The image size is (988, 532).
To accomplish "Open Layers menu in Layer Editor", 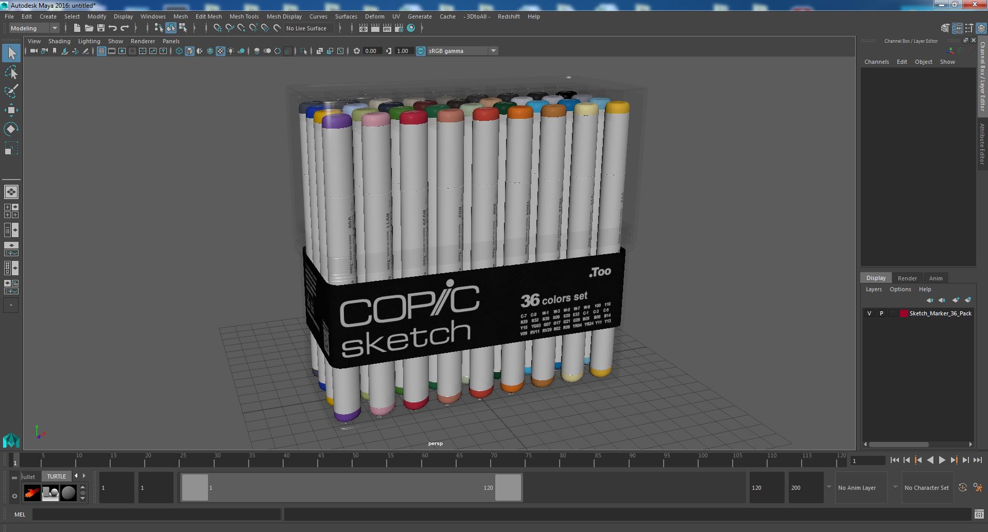I will [874, 289].
